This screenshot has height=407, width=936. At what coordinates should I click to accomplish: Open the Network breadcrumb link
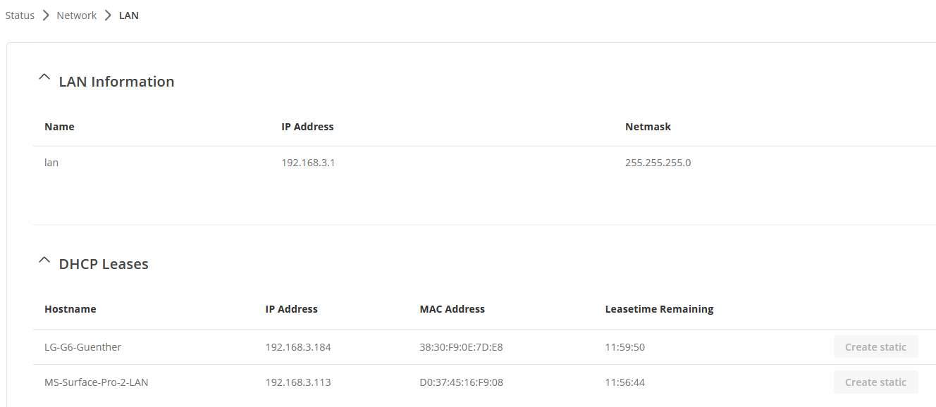77,15
